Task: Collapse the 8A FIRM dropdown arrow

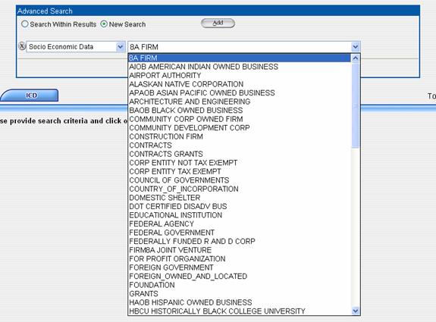Action: [356, 47]
